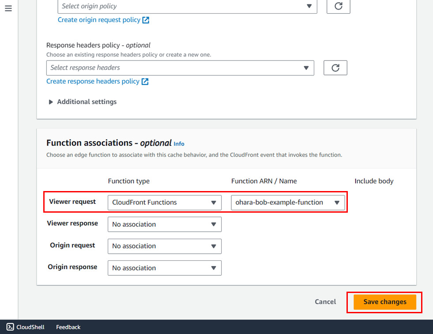Open Info link for Function associations

pyautogui.click(x=179, y=144)
